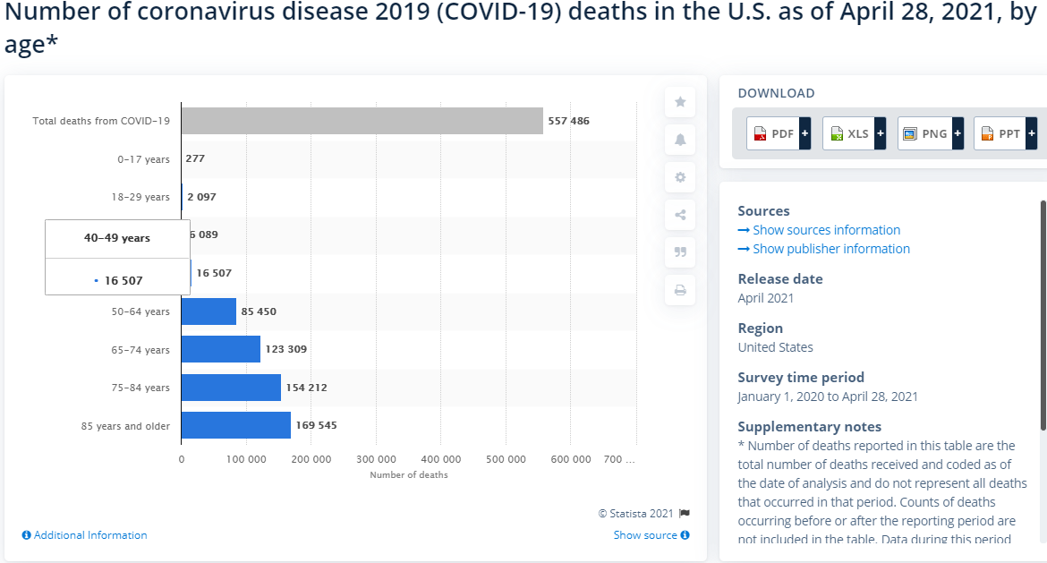Click the bell alert icon
The height and width of the screenshot is (563, 1047).
680,140
